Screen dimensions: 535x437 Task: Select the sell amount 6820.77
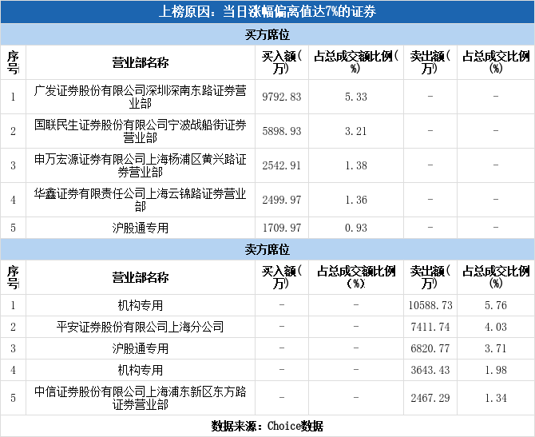[x=430, y=348]
